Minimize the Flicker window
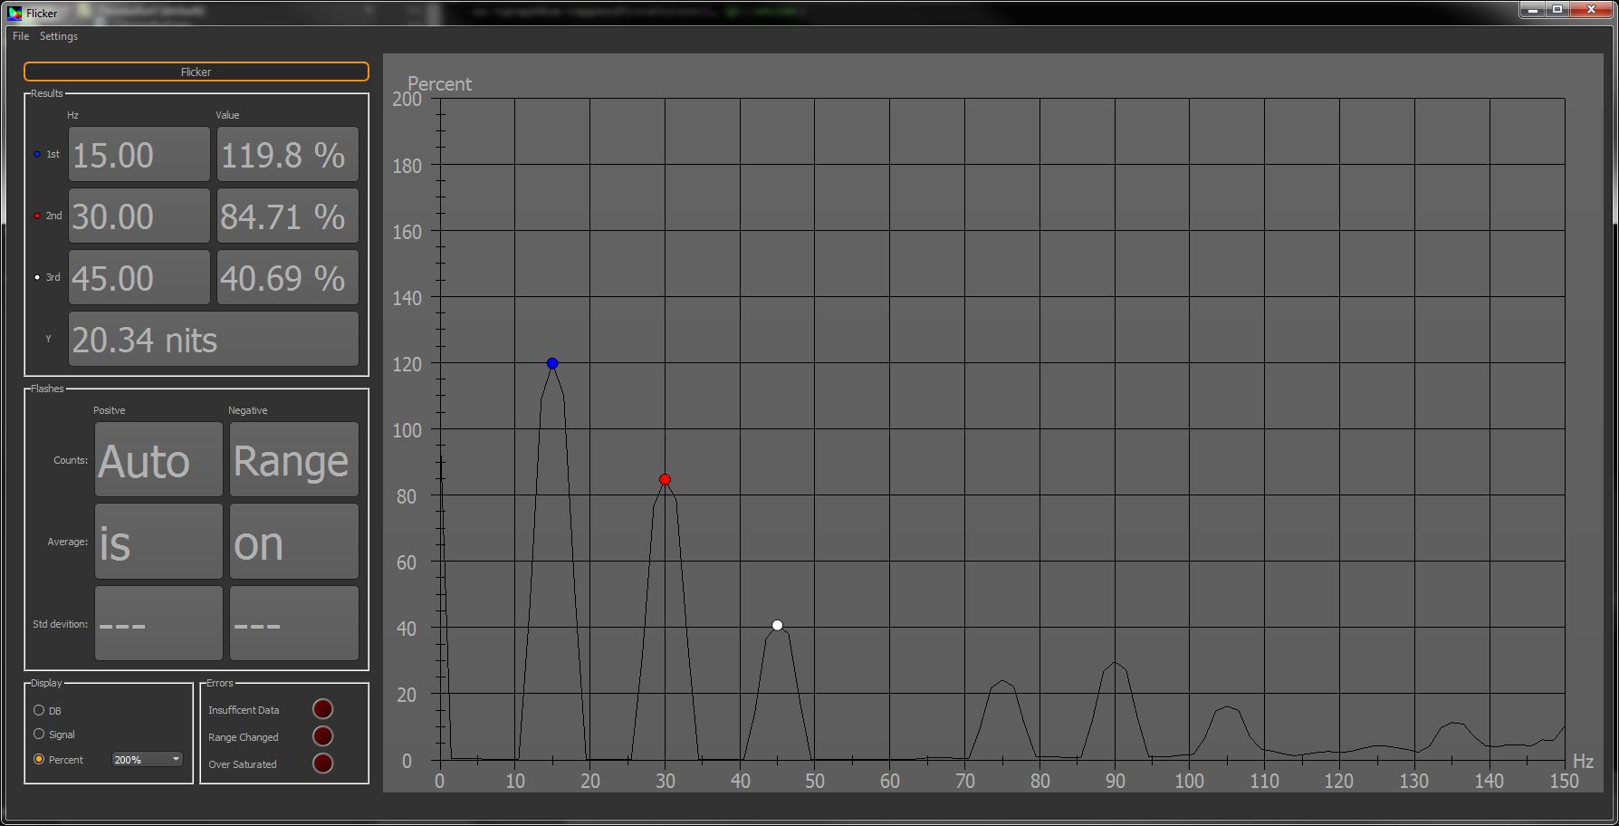Image resolution: width=1619 pixels, height=826 pixels. 1532,10
